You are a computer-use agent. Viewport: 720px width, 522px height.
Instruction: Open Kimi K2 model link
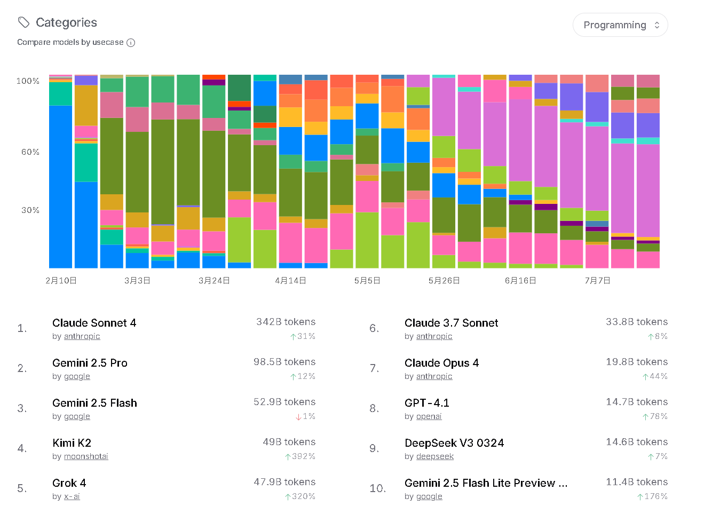(x=72, y=443)
